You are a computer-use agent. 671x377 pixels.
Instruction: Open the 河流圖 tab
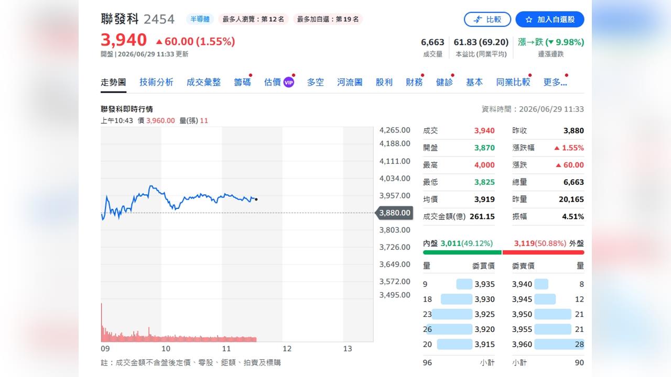pyautogui.click(x=350, y=82)
